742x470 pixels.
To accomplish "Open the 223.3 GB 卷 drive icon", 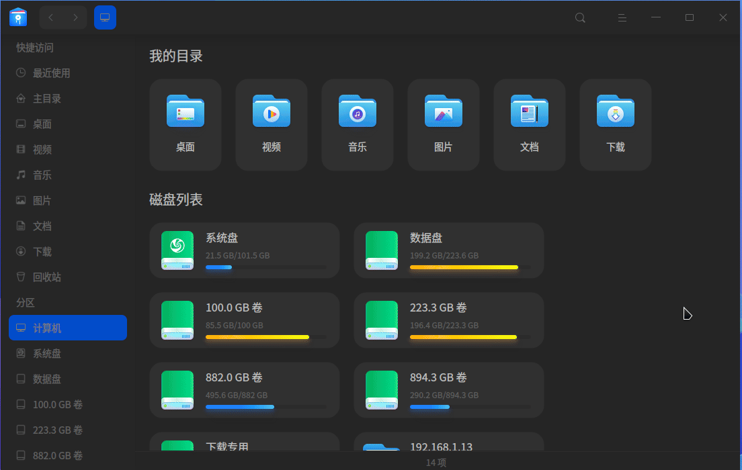I will [382, 320].
